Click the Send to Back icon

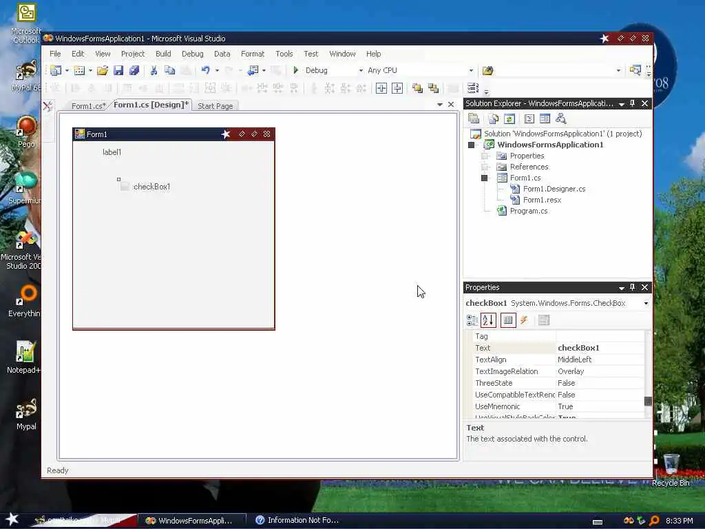pyautogui.click(x=434, y=88)
